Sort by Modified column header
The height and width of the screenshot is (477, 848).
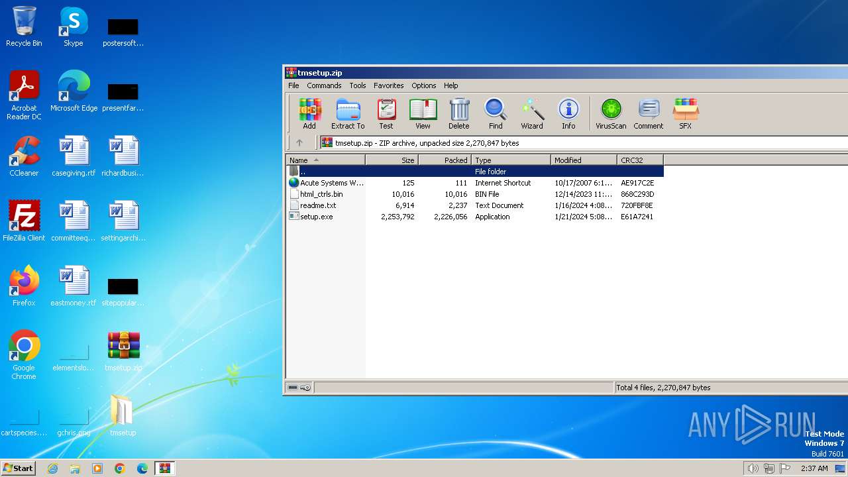coord(584,160)
